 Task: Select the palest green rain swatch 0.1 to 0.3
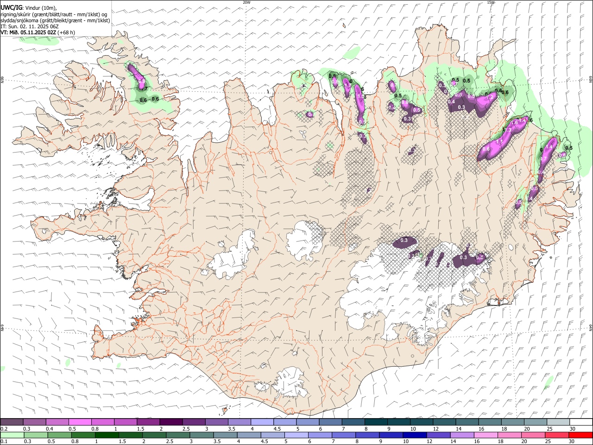[x=13, y=435]
